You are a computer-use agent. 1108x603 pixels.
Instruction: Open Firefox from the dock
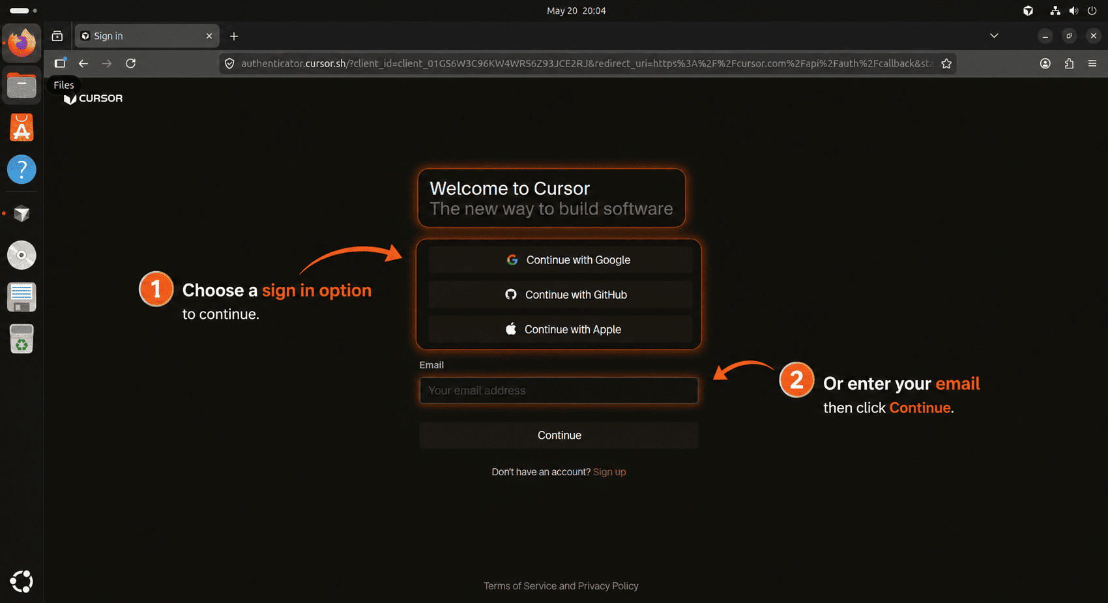click(x=22, y=43)
